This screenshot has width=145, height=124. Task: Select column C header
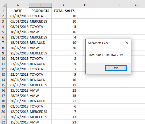(x=64, y=5)
